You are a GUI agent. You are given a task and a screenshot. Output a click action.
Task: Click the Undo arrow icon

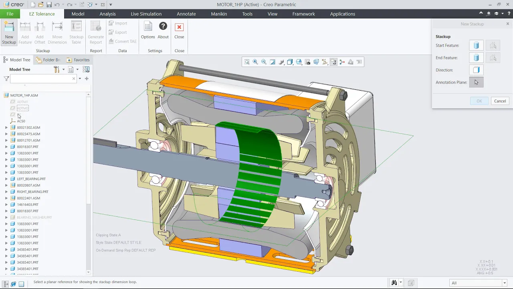(x=57, y=5)
